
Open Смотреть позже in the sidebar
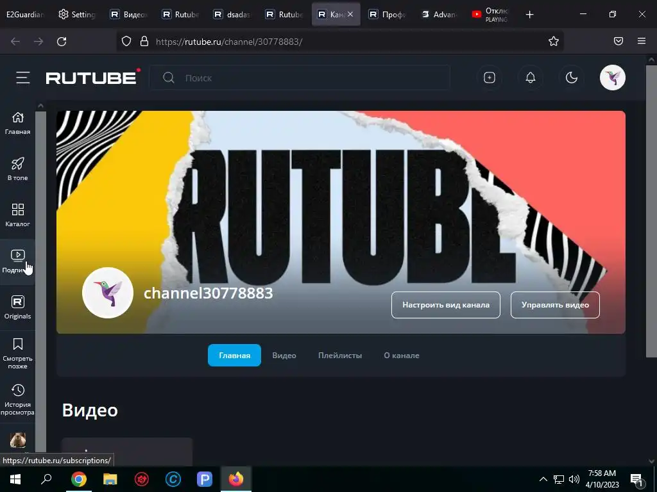[17, 354]
